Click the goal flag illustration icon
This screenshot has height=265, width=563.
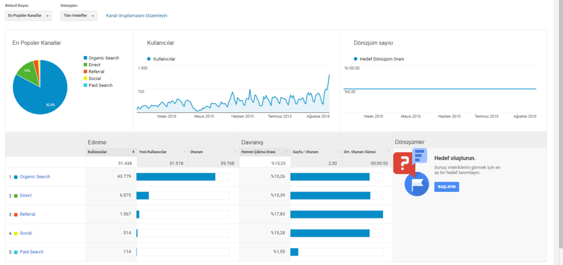[x=417, y=184]
